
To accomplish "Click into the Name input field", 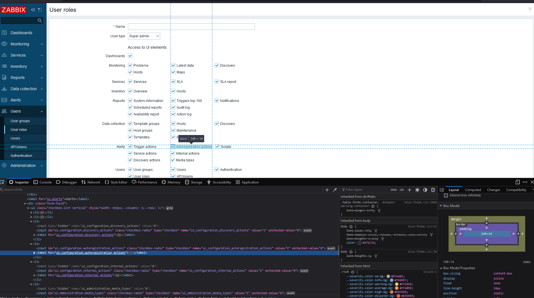I will pos(191,27).
